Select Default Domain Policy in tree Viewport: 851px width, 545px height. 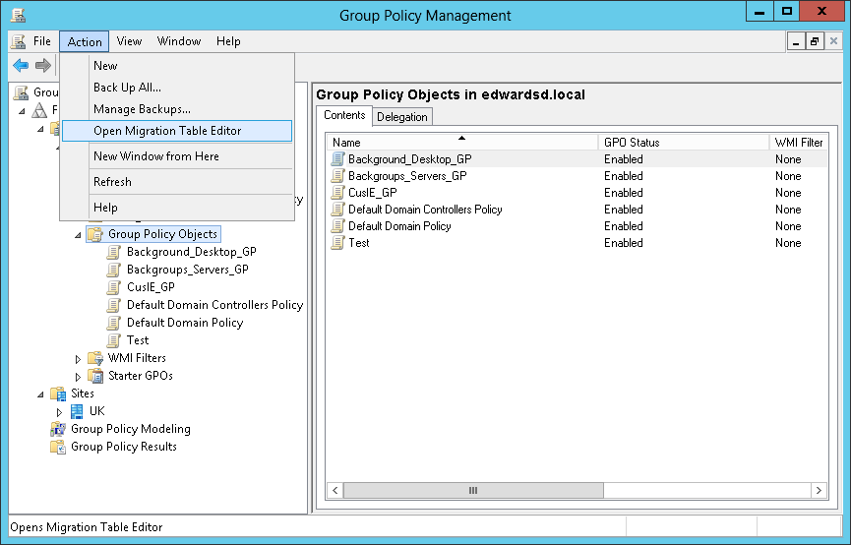click(184, 323)
